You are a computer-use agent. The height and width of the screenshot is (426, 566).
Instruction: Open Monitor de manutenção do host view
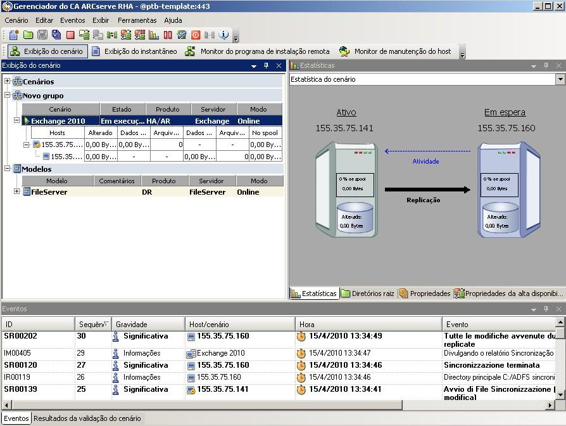tap(395, 51)
